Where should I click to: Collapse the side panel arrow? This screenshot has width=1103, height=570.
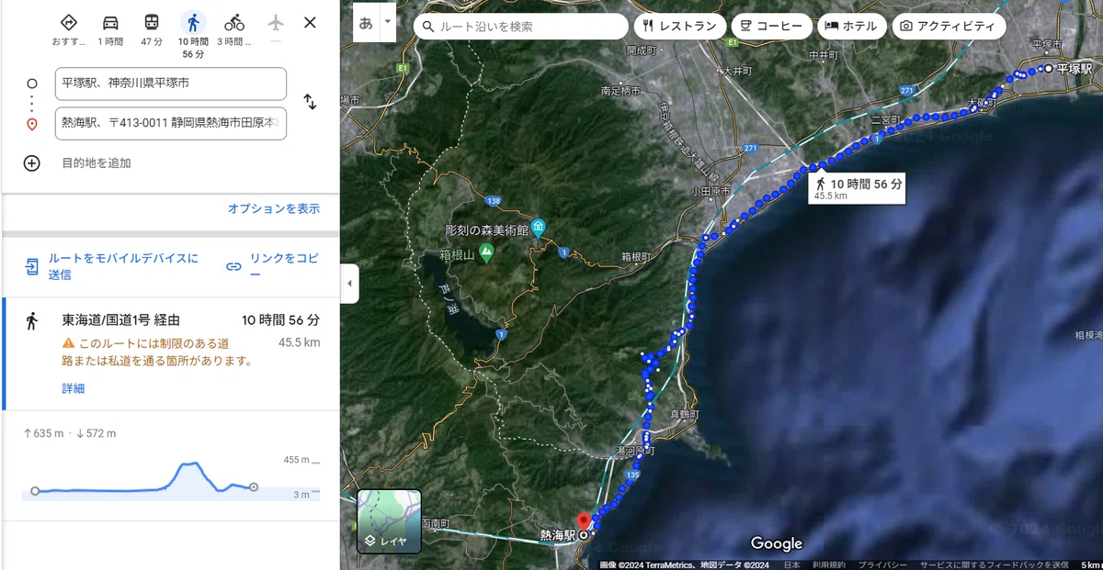[349, 284]
